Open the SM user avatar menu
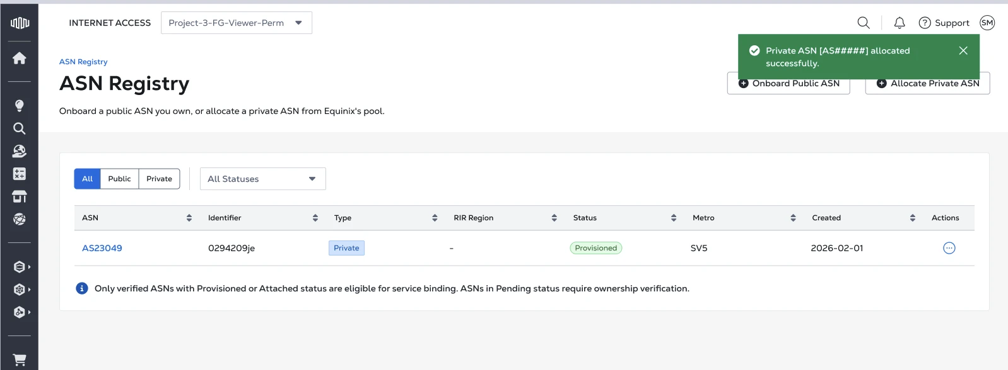Screen dimensions: 1008x370 point(987,23)
